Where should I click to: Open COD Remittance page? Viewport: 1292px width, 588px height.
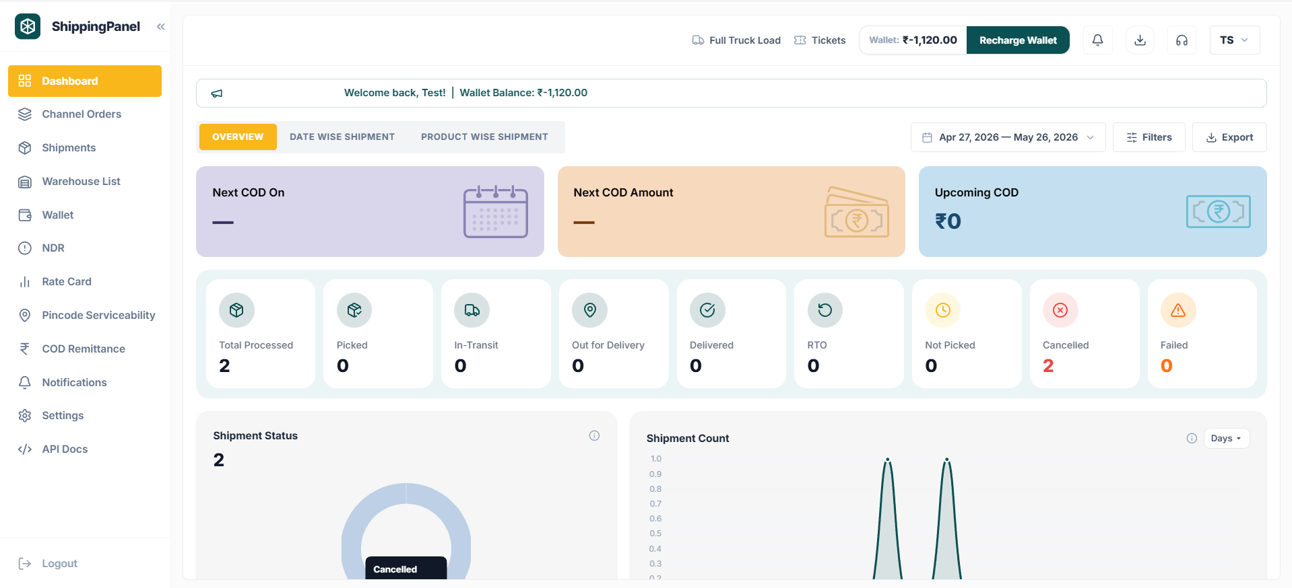(85, 349)
